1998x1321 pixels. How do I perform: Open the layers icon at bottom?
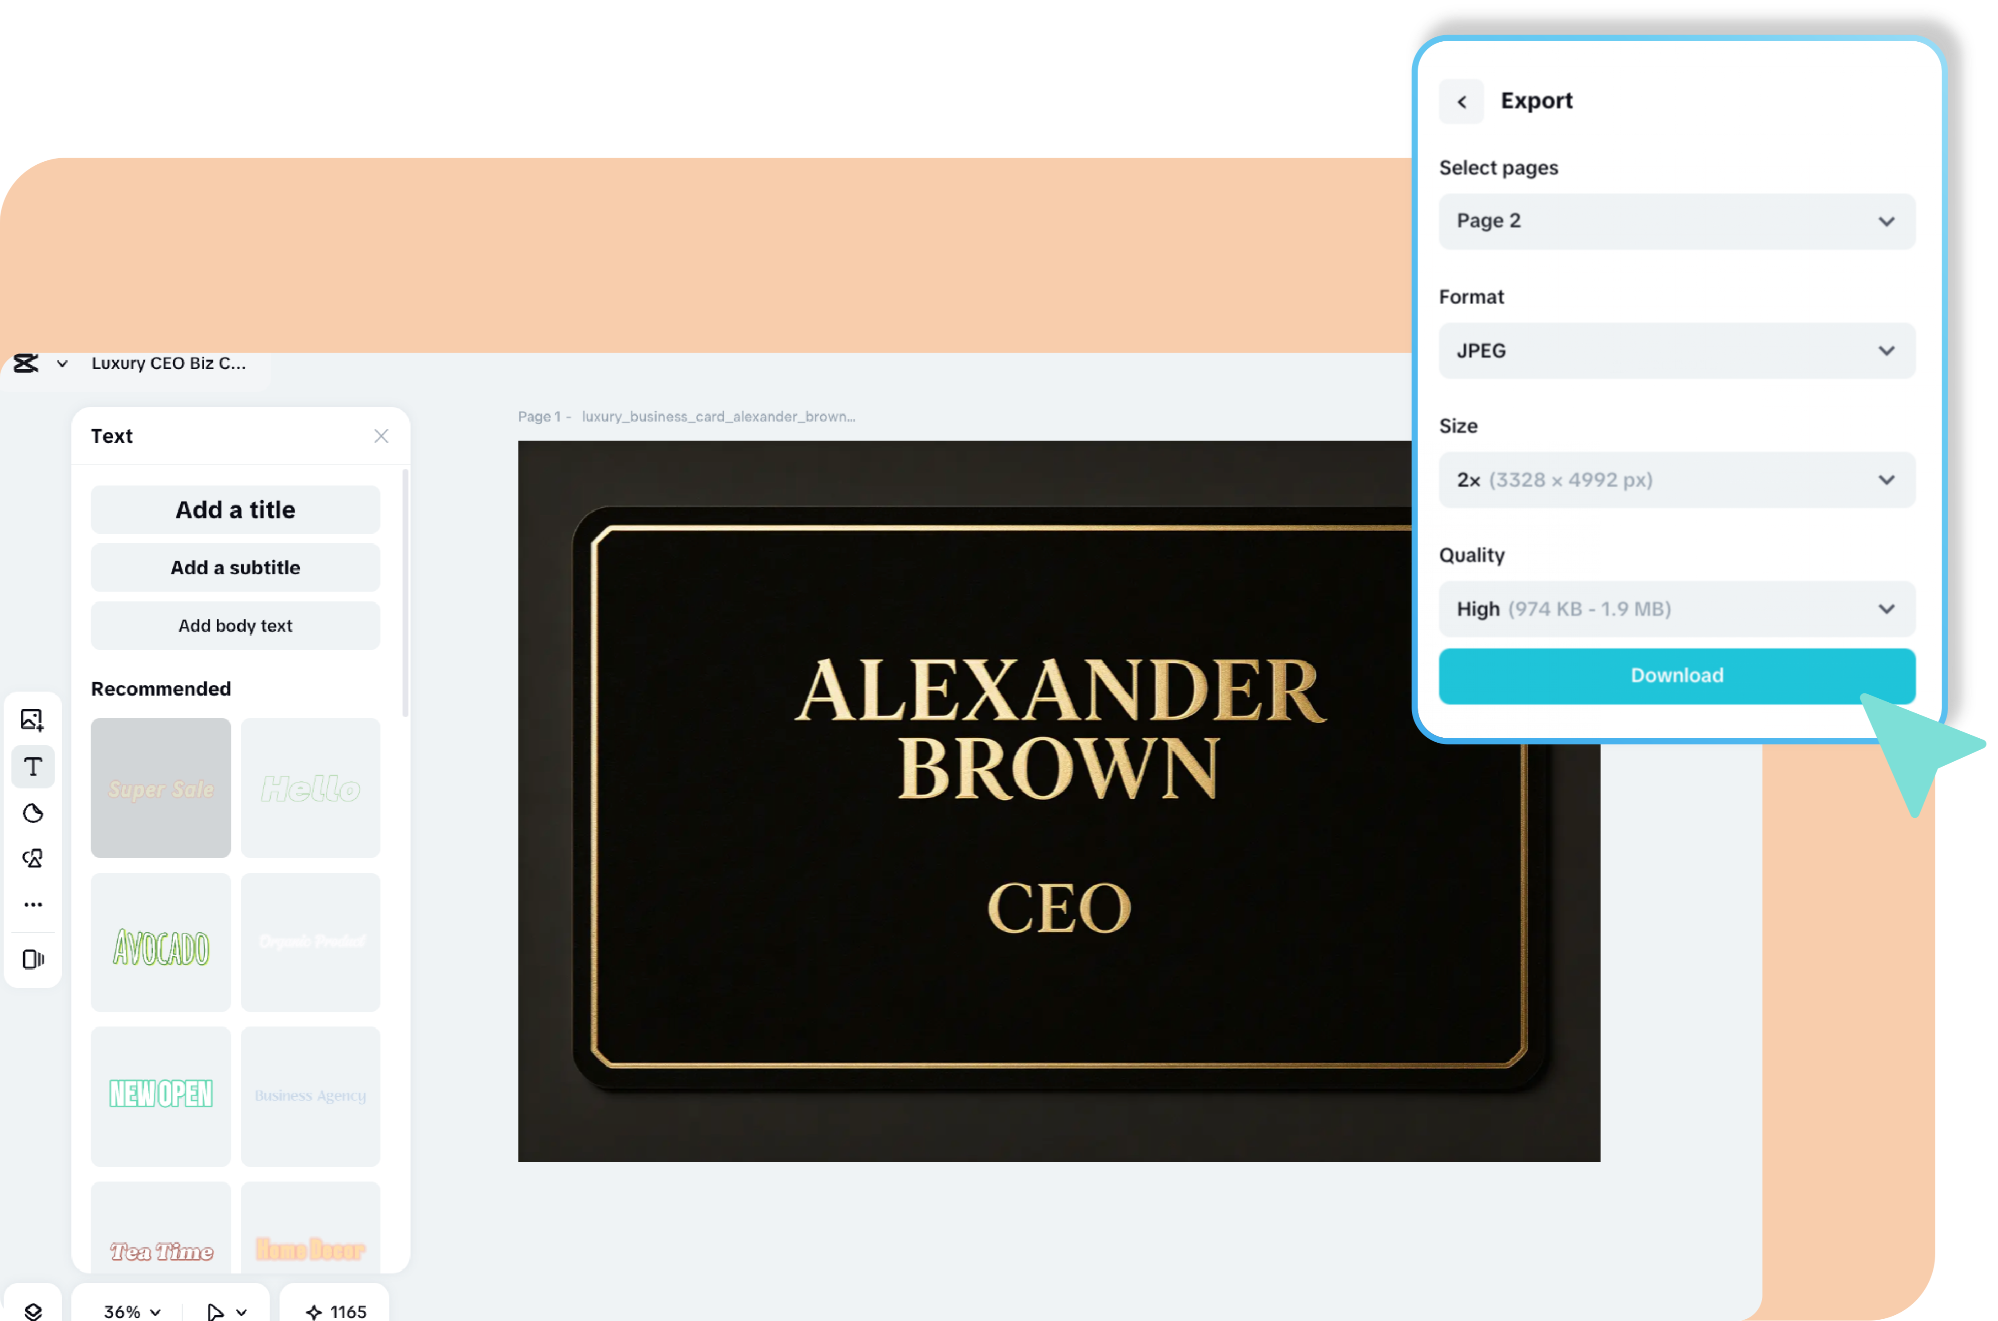(x=33, y=1311)
